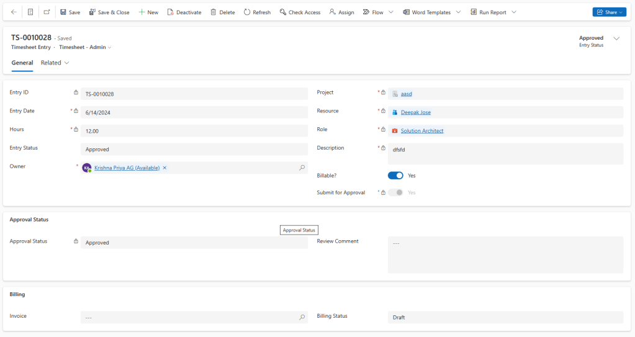Search icon in Owner lookup field
635x337 pixels.
302,168
